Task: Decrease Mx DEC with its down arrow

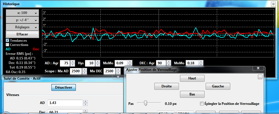Action: pos(118,73)
